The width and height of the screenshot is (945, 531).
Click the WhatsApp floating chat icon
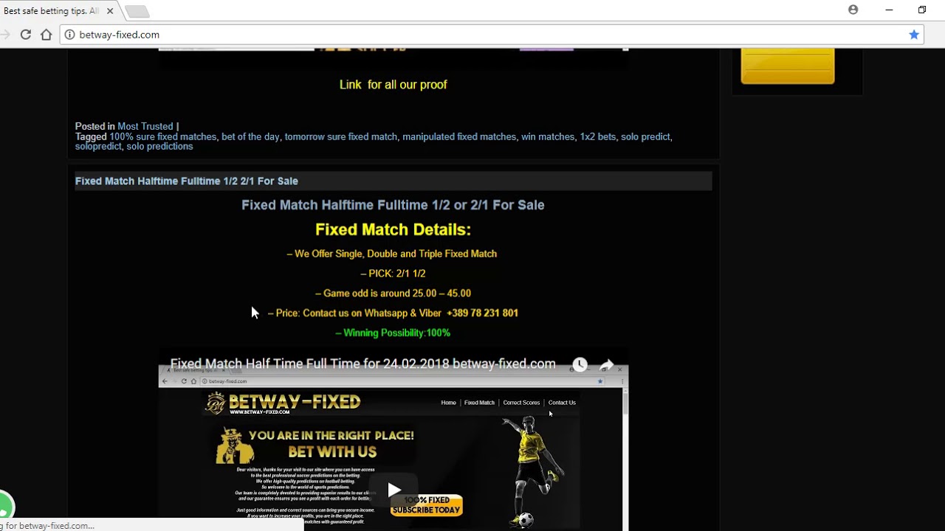[4, 507]
